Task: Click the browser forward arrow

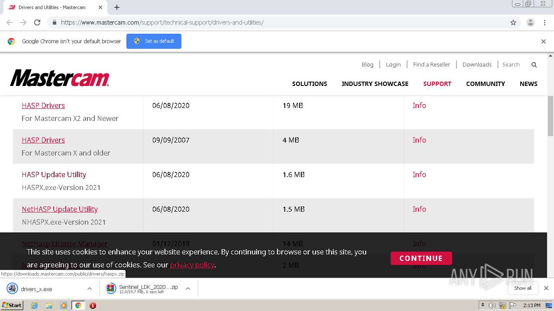Action: (x=23, y=22)
